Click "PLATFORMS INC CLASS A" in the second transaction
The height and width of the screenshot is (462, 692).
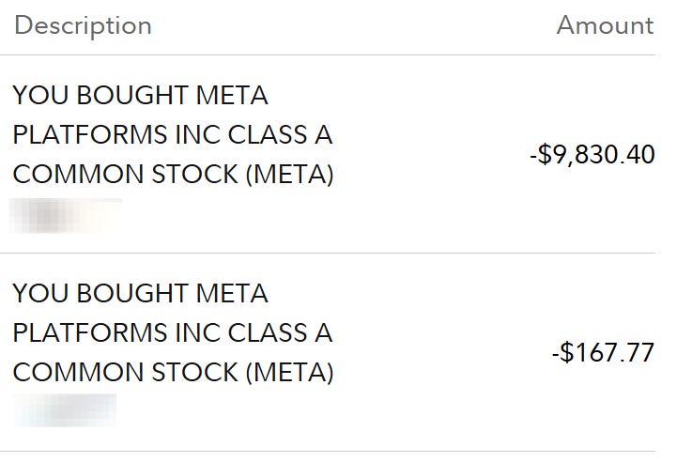tap(172, 333)
